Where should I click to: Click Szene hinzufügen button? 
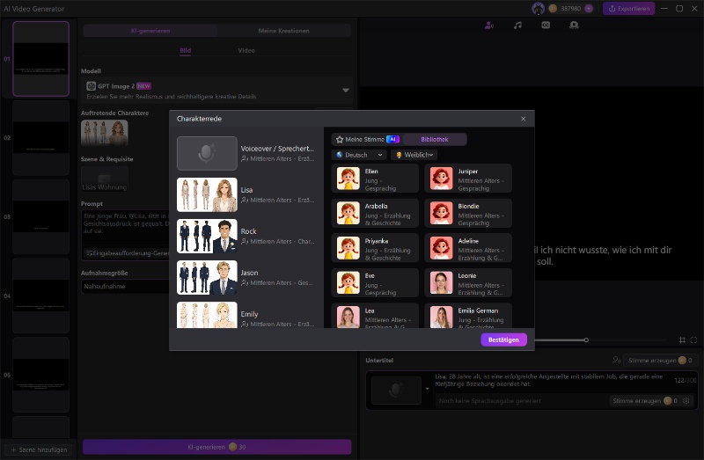(x=39, y=449)
